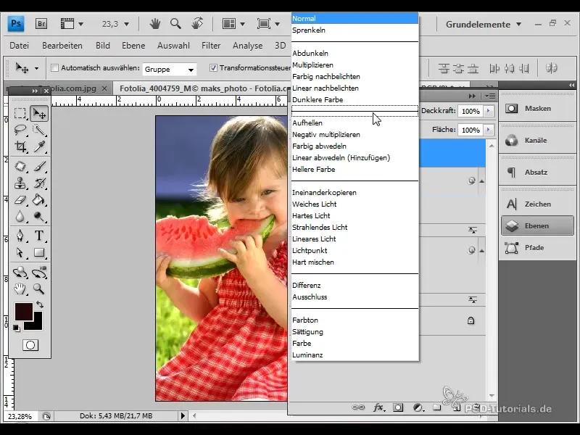Open the Filter menu
The height and width of the screenshot is (435, 580).
pos(211,46)
